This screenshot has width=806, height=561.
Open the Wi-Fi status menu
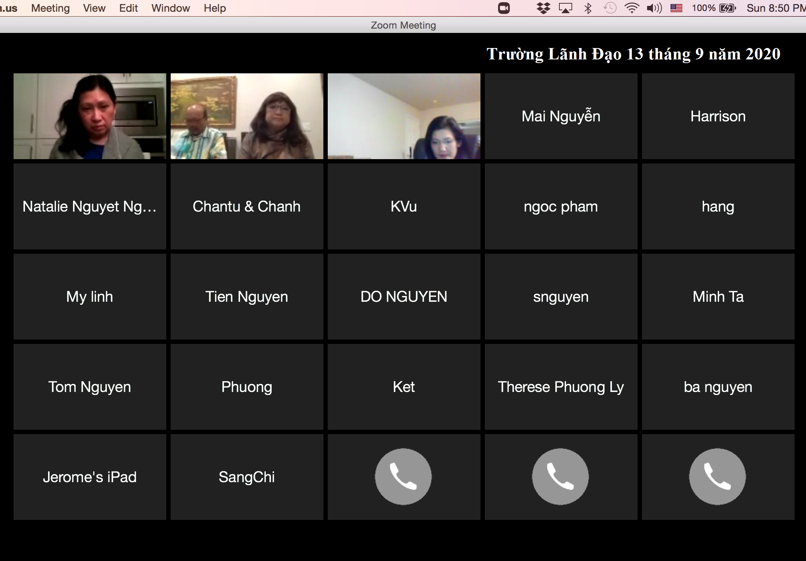(x=632, y=8)
